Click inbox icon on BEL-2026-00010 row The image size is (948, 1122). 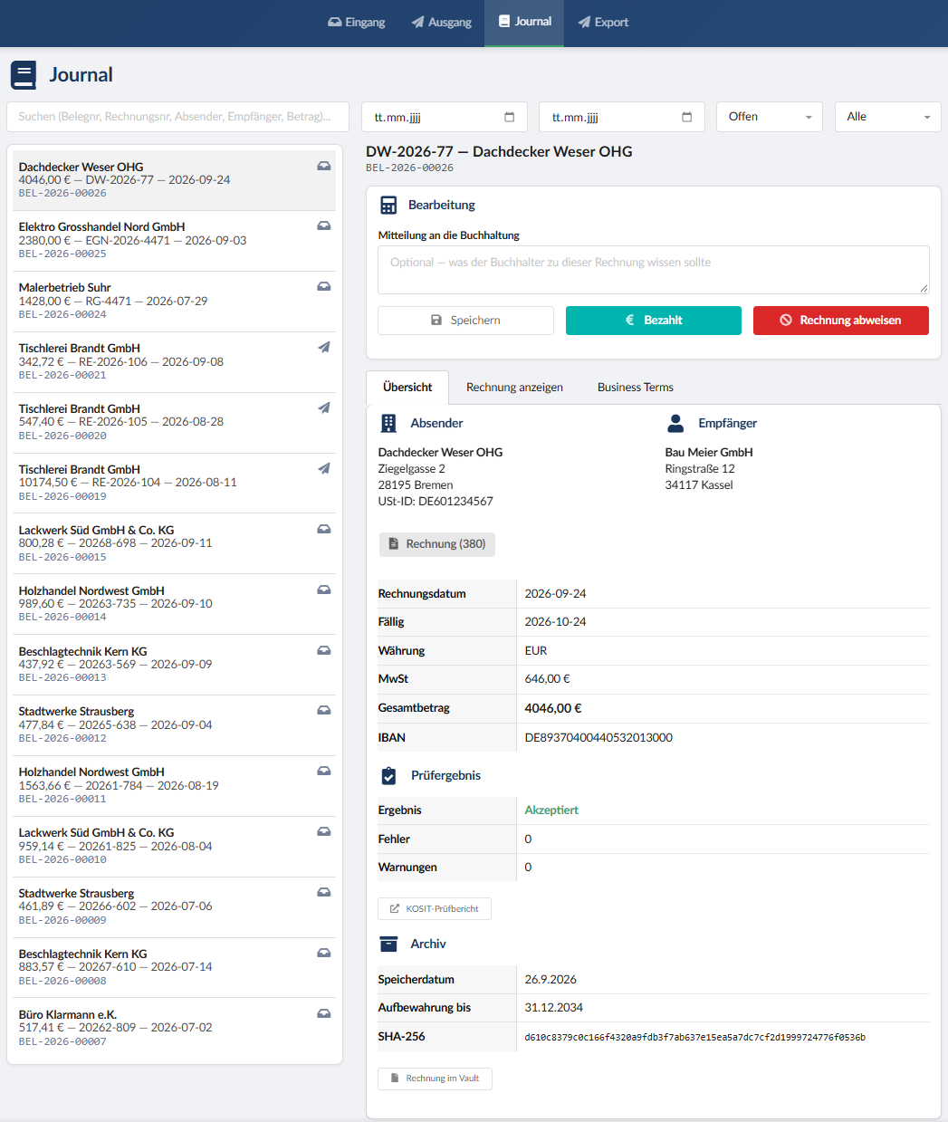coord(323,831)
